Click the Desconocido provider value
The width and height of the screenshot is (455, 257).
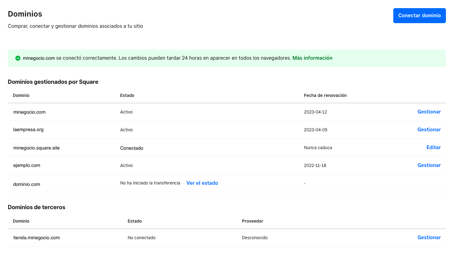(255, 238)
